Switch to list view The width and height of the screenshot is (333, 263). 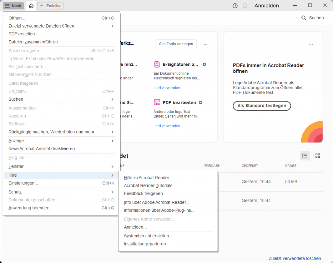[305, 156]
